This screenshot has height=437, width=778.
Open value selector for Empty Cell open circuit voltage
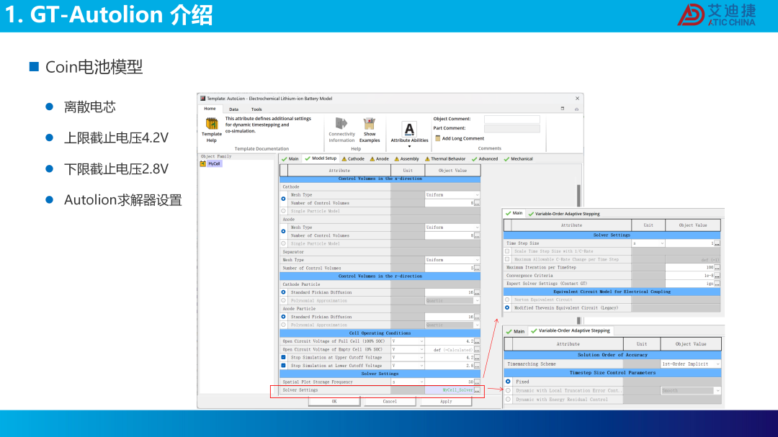[x=477, y=350]
